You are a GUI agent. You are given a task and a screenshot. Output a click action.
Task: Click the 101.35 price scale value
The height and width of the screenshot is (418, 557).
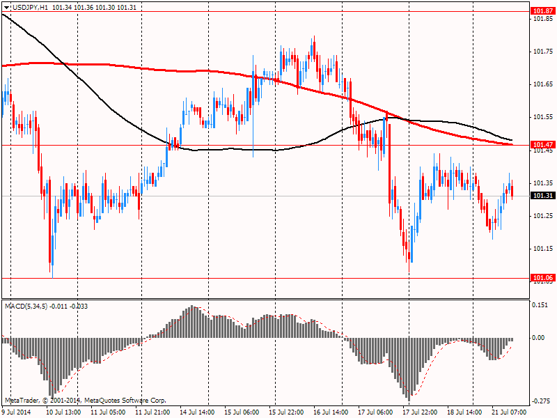tap(543, 183)
